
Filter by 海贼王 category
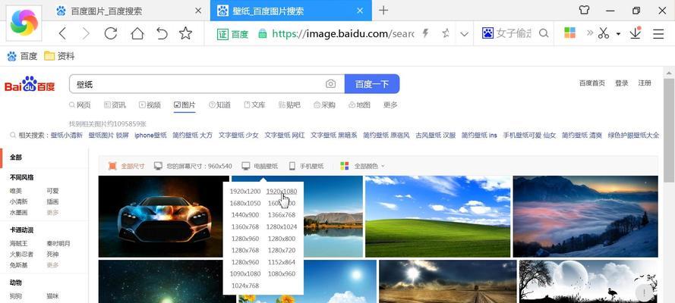18,243
